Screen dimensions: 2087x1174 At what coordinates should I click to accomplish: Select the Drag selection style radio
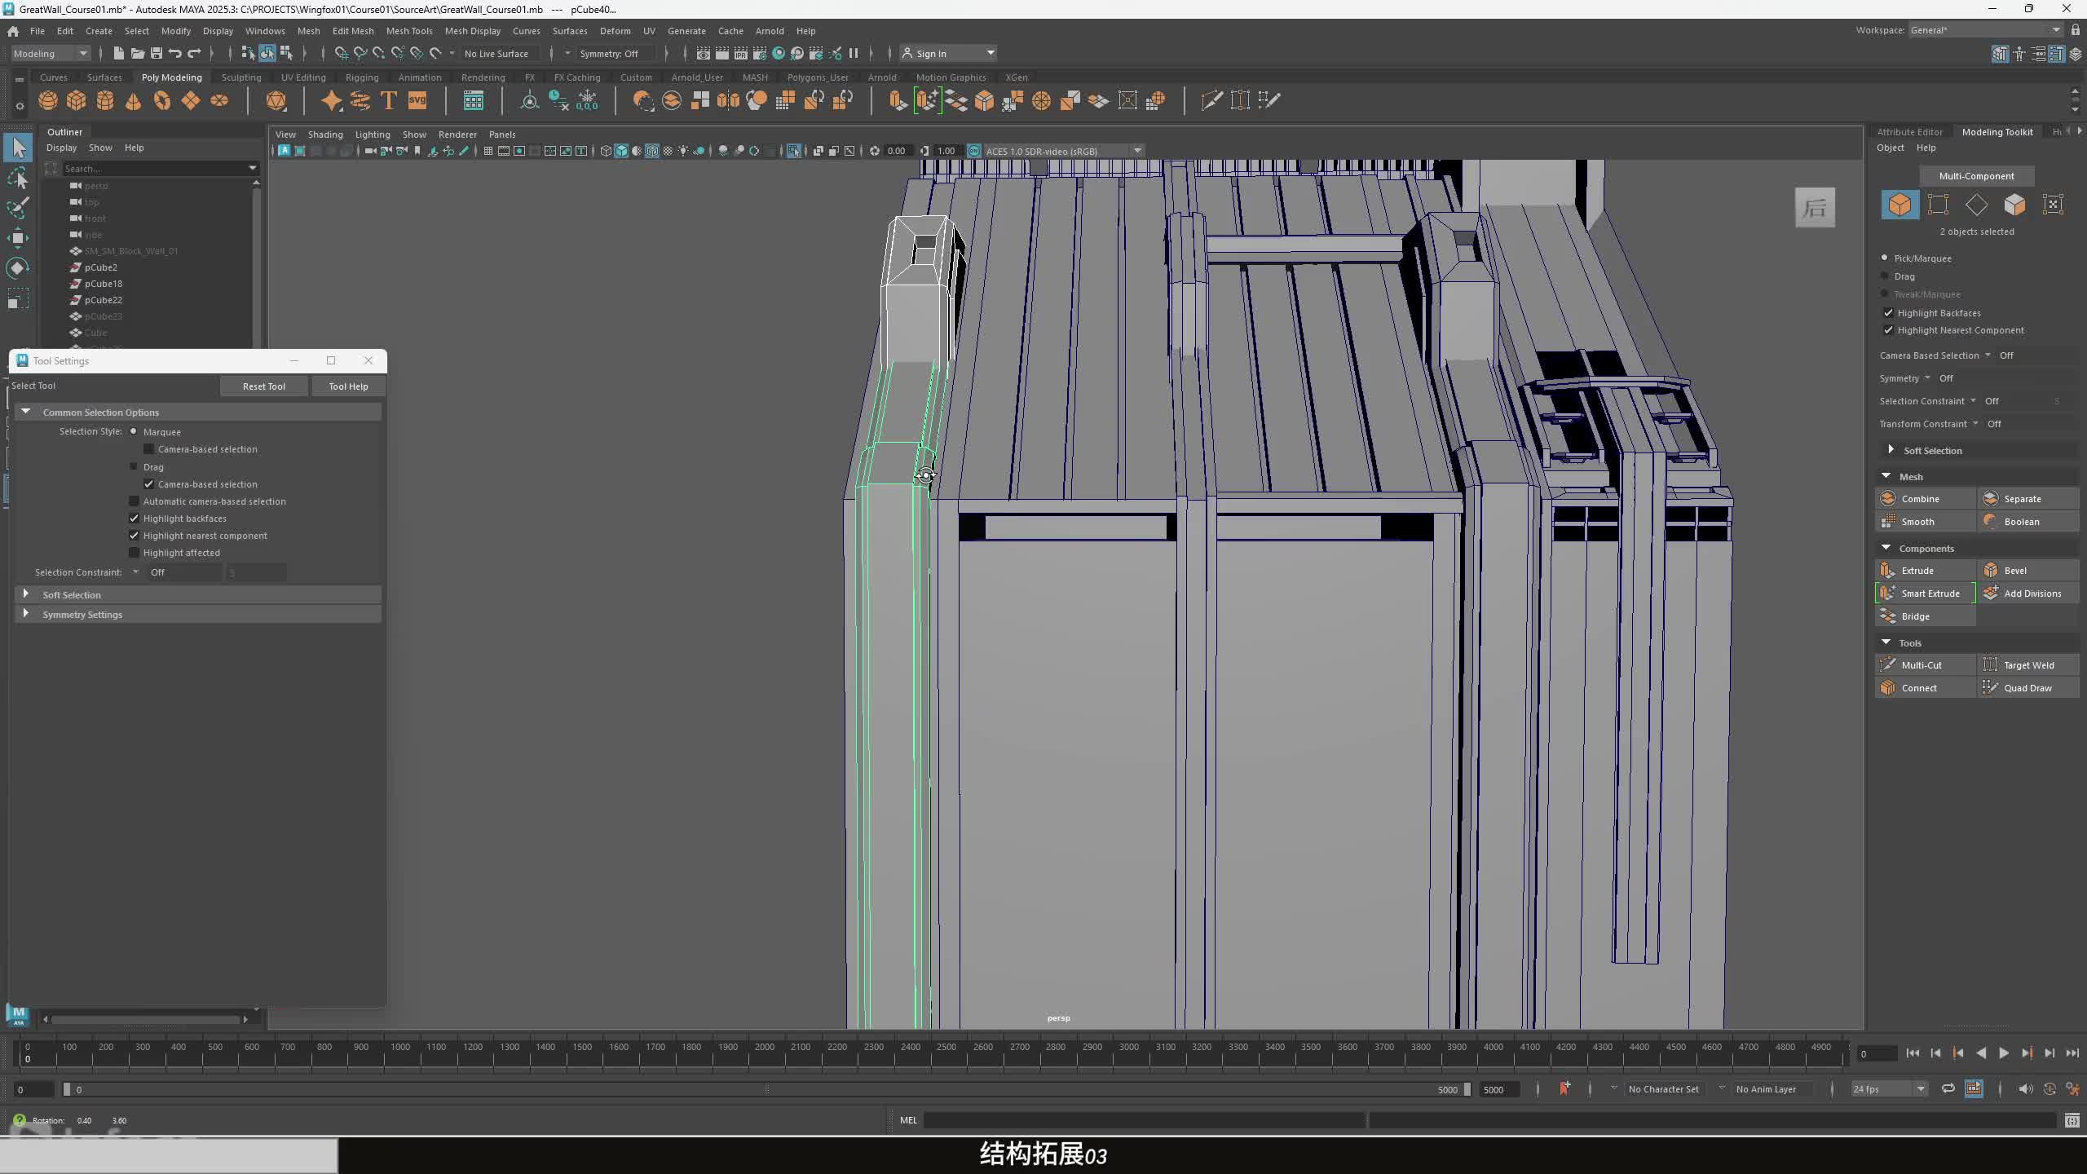pyautogui.click(x=135, y=467)
